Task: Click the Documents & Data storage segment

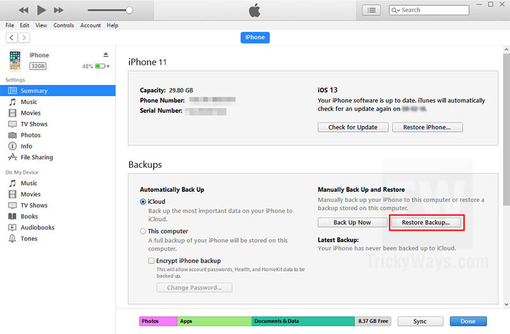Action: pos(303,321)
